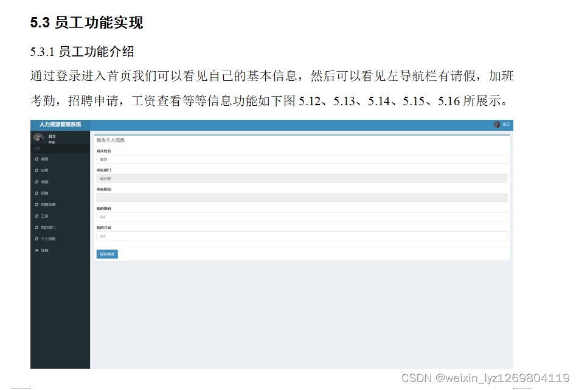Click the 所在职位 field label

(x=104, y=189)
